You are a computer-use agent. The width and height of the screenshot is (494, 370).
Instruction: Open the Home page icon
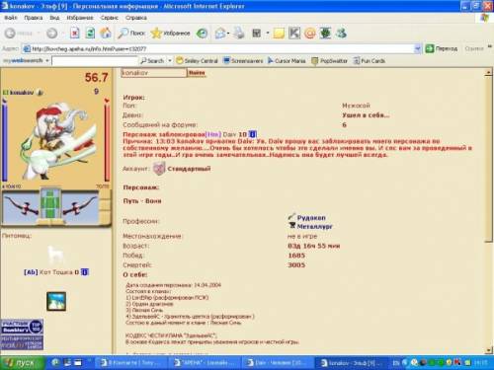pos(106,33)
